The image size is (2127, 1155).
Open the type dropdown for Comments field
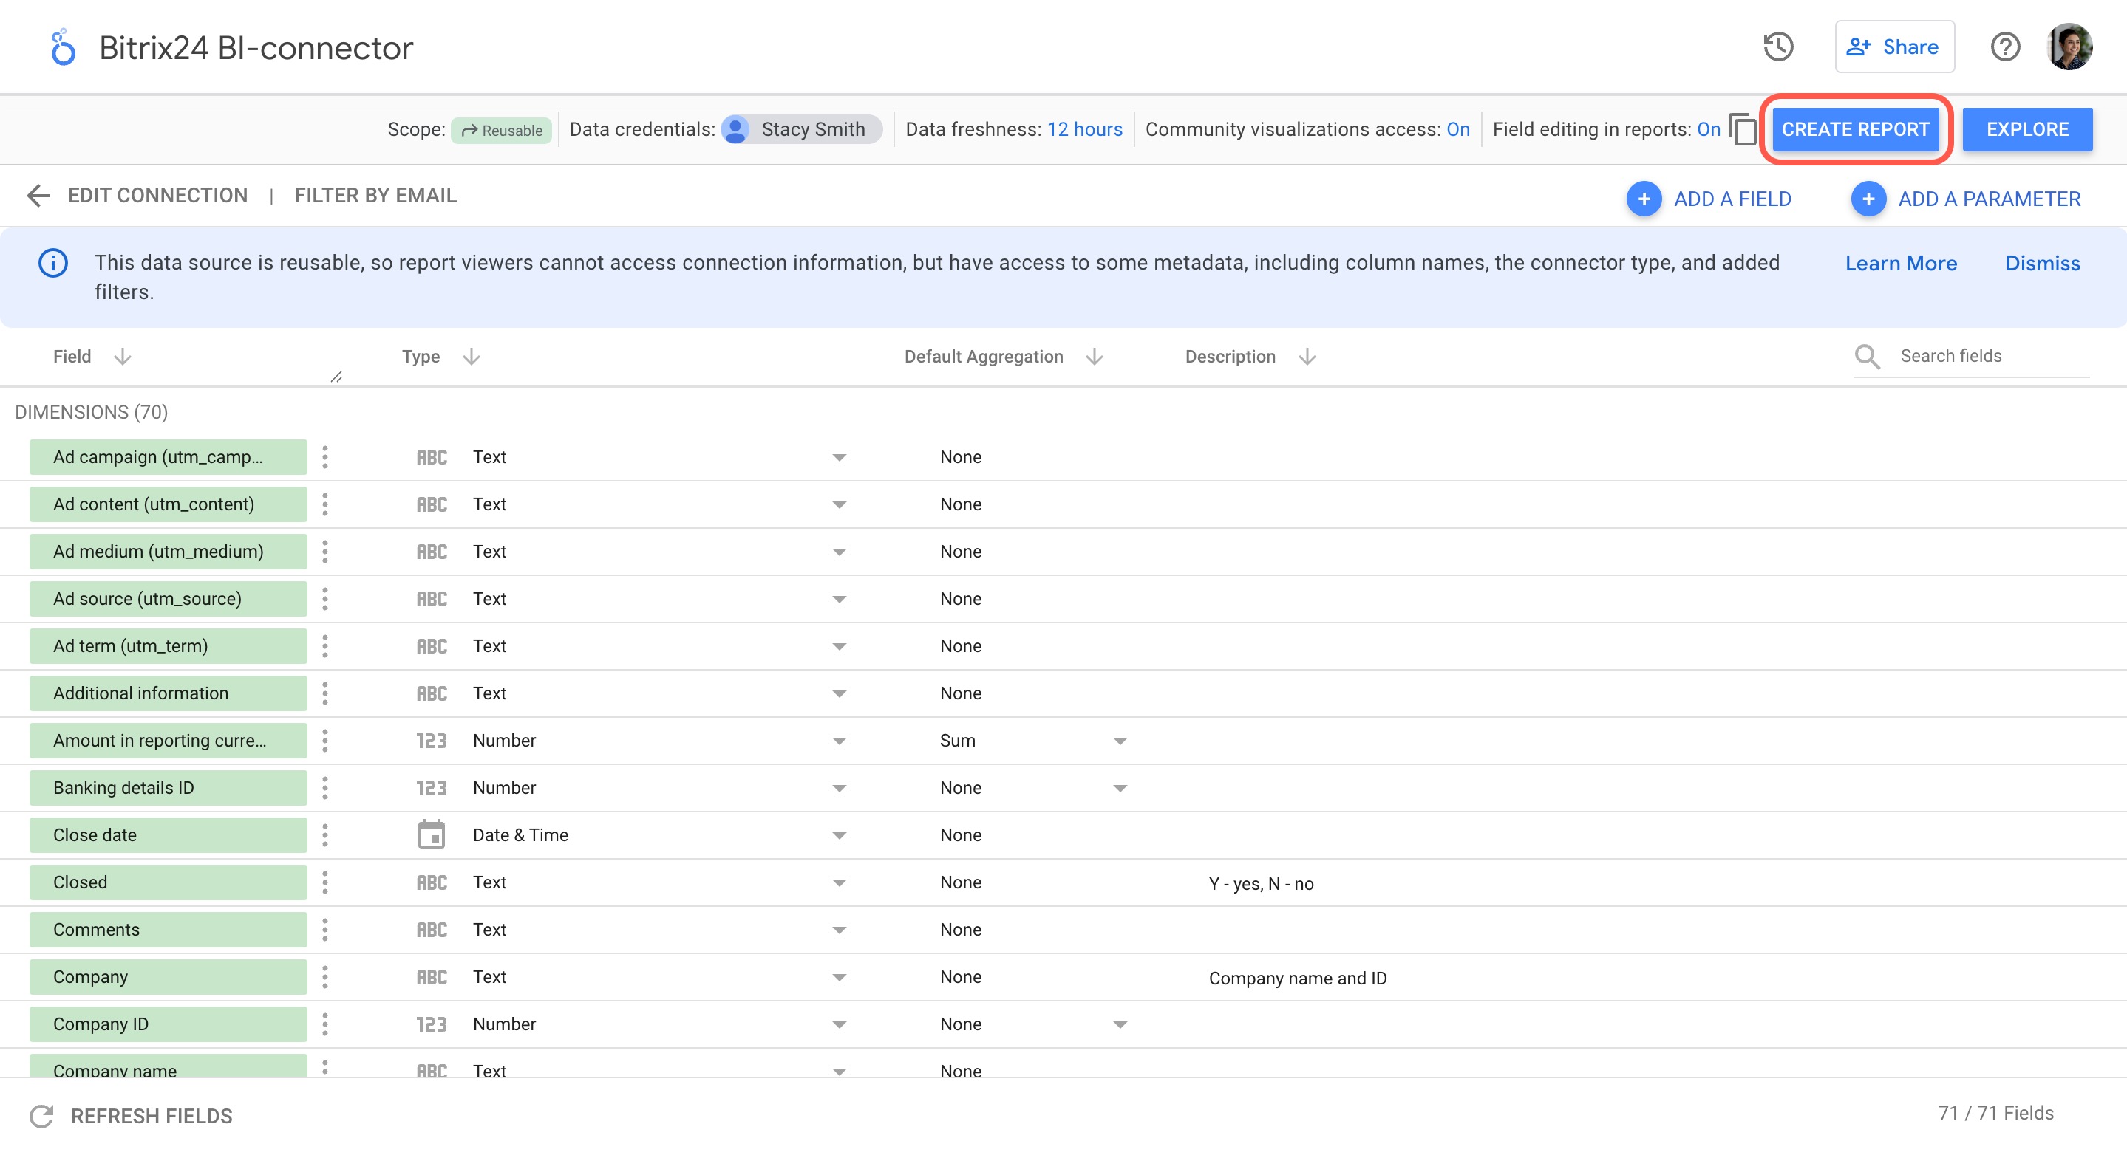click(x=839, y=930)
